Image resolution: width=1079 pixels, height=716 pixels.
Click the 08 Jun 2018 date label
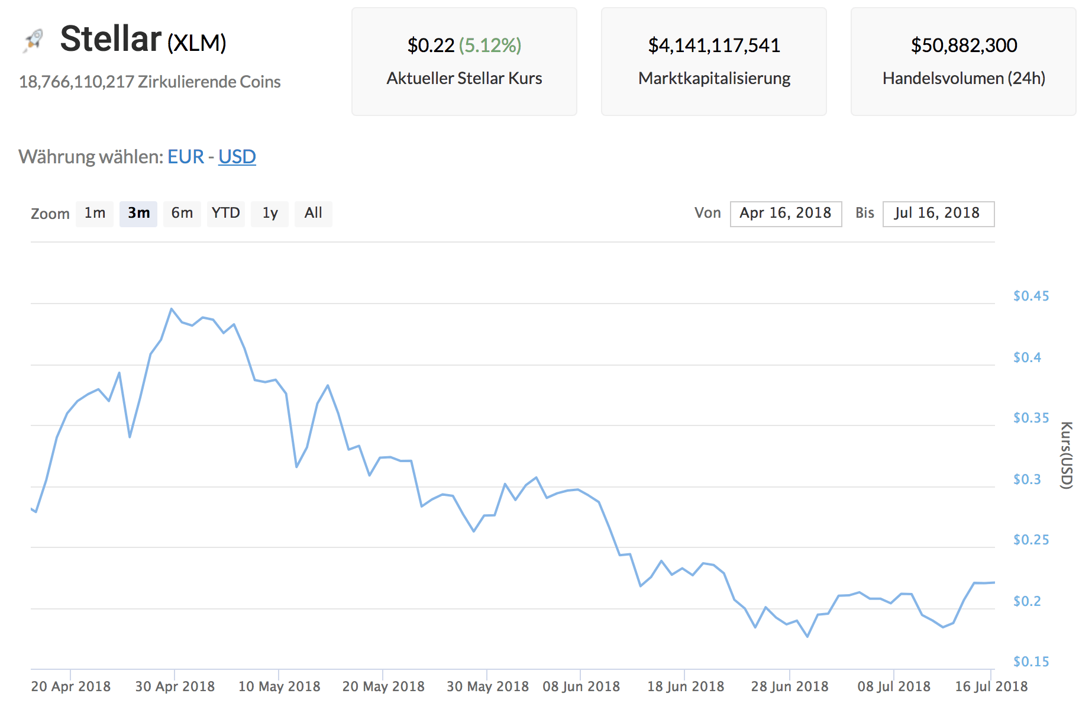(582, 686)
